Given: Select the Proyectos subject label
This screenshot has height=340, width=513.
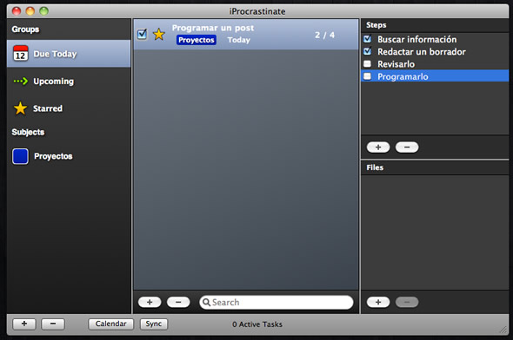Looking at the screenshot, I should click(53, 156).
